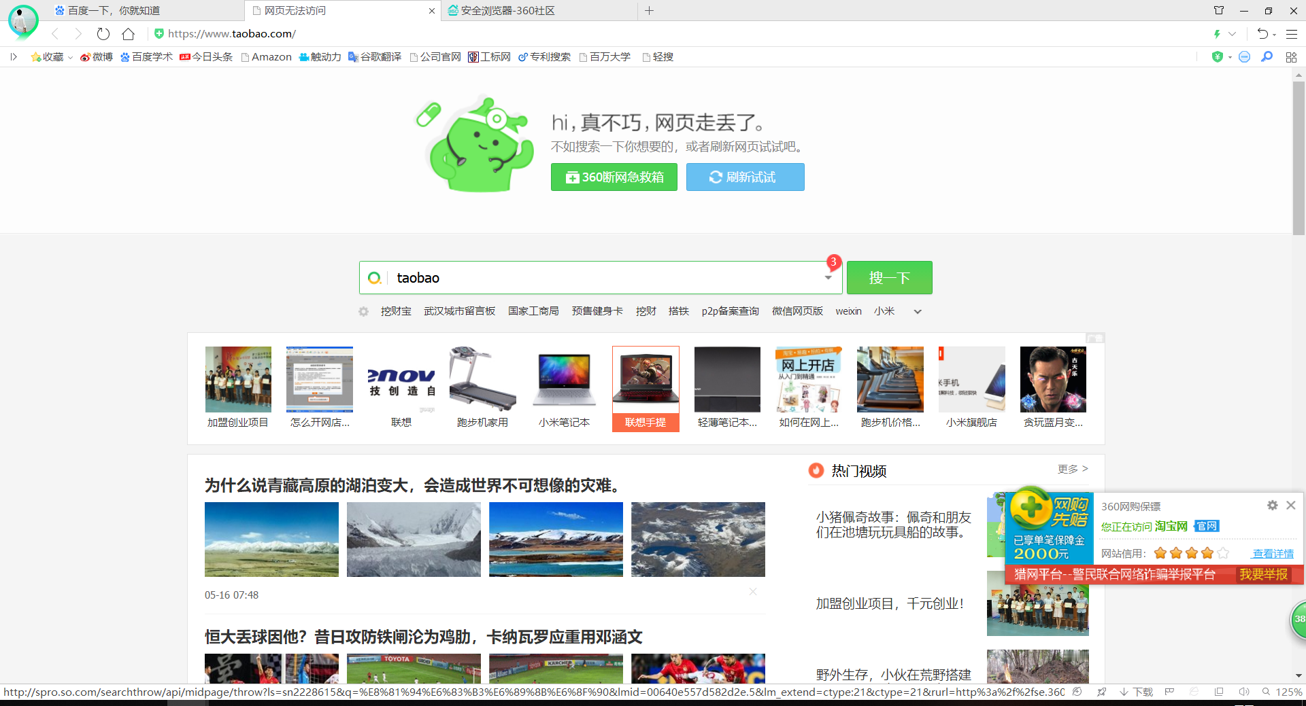Click the undo closed tab arrow icon
Viewport: 1306px width, 706px height.
point(1262,33)
